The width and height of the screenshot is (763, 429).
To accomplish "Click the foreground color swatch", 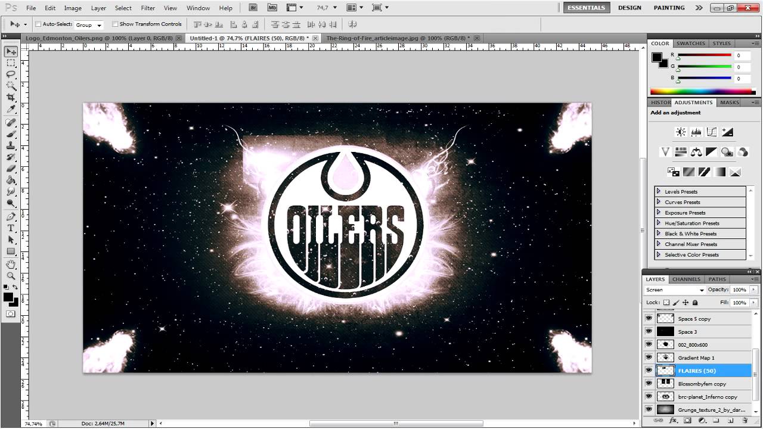I will click(x=8, y=297).
